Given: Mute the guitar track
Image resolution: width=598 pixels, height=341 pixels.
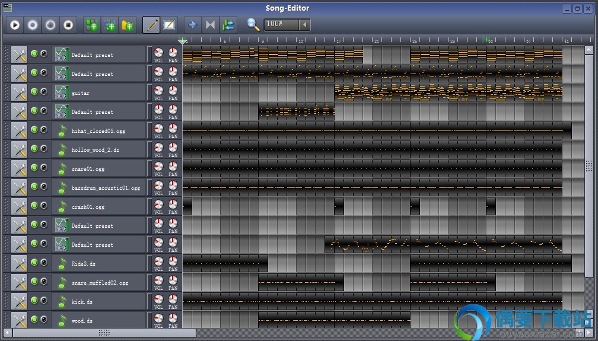Looking at the screenshot, I should coord(34,91).
